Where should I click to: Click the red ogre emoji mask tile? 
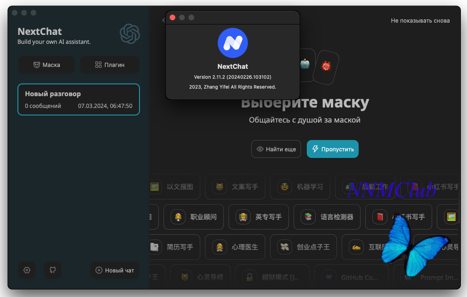(x=326, y=67)
